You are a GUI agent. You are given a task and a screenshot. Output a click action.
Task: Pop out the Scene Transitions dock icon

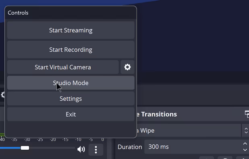pyautogui.click(x=247, y=114)
